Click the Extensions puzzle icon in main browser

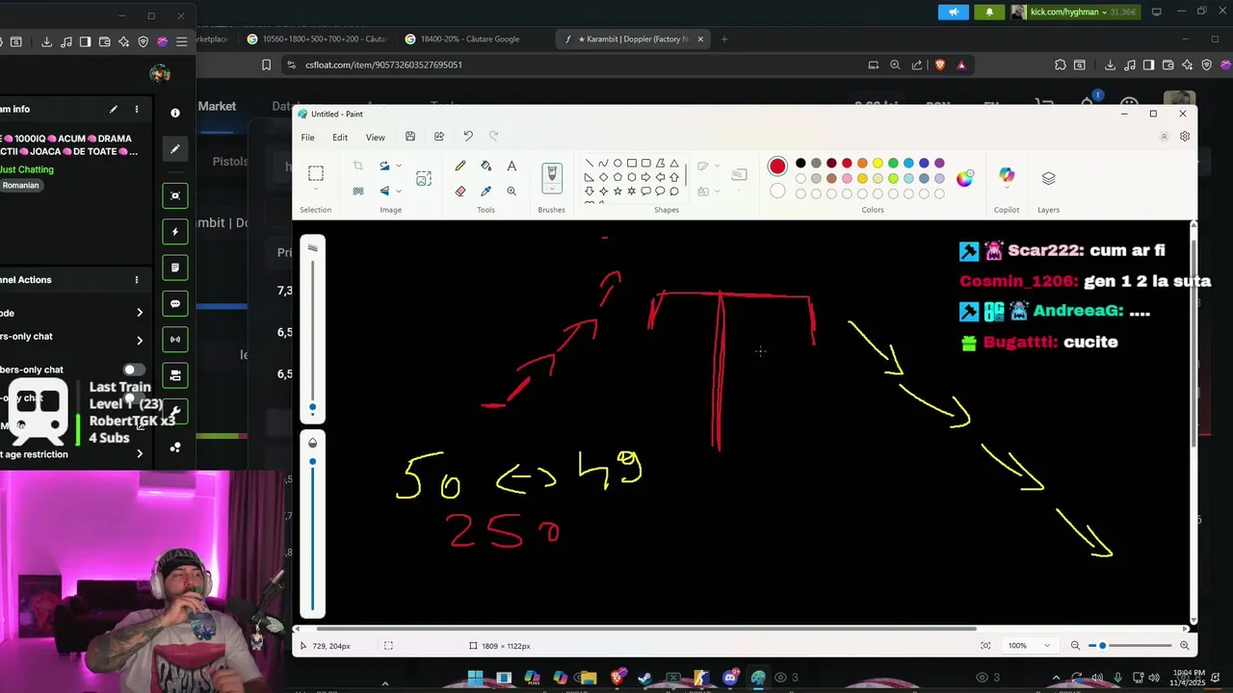pyautogui.click(x=1061, y=64)
